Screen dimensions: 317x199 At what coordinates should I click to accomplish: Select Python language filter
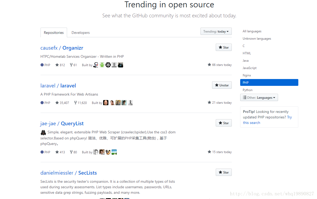(x=248, y=90)
